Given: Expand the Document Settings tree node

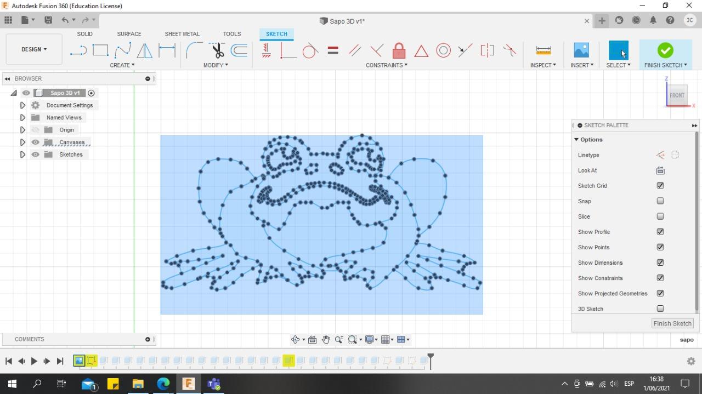Looking at the screenshot, I should pos(22,105).
